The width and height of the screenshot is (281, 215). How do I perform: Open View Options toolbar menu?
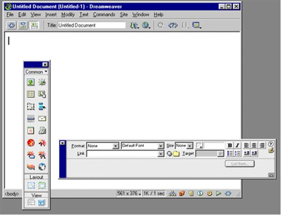click(x=197, y=25)
